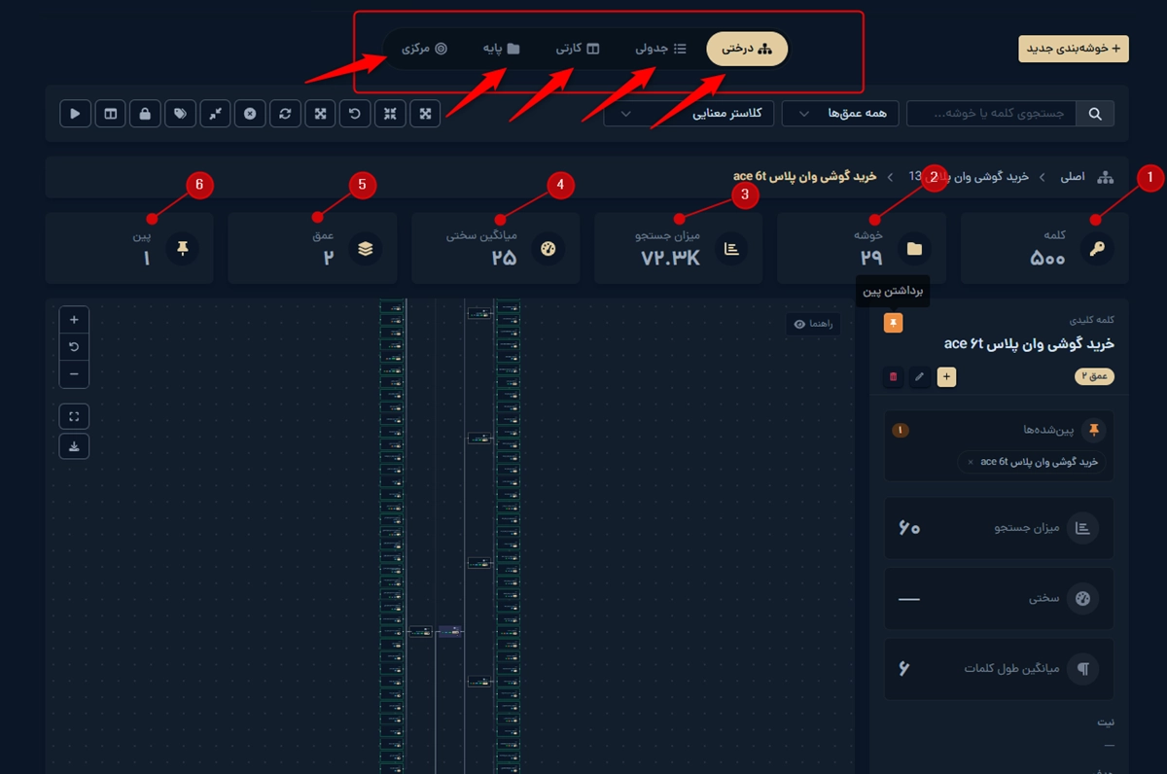Edit the keyword using the pencil icon

coord(920,376)
